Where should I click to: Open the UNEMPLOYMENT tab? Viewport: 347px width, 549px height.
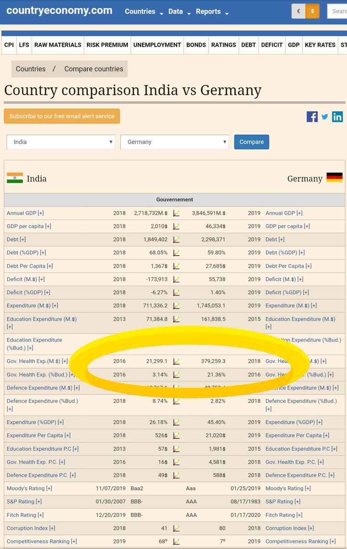(157, 45)
